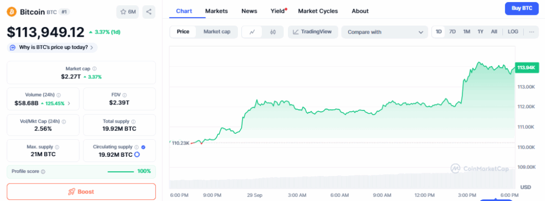The width and height of the screenshot is (545, 201).
Task: Click the 2.56% Vol/Mkt Cap value
Action: pyautogui.click(x=43, y=128)
